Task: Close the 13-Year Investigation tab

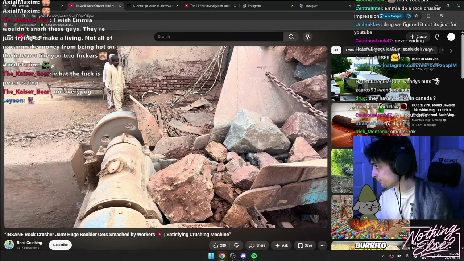Action: tap(235, 6)
